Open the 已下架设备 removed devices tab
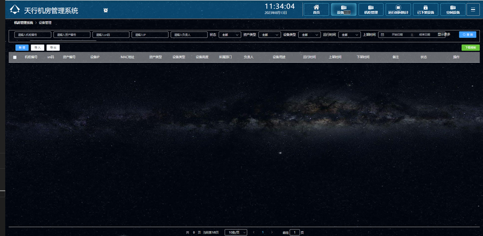 coord(426,9)
